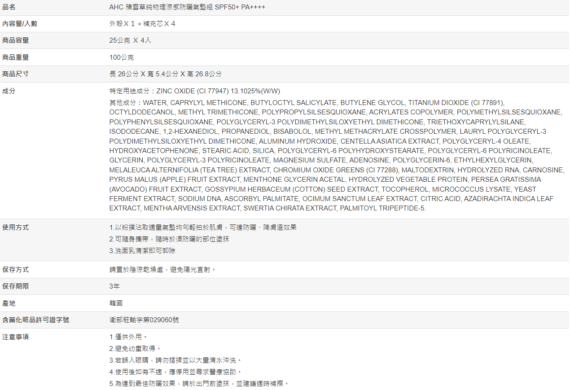Click the ZINC OXIDE special-purpose ingredient line
570x390 pixels.
[195, 91]
